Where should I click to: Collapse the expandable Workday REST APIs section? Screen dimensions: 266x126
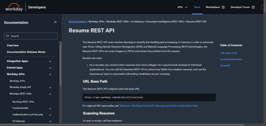[x=50, y=94]
